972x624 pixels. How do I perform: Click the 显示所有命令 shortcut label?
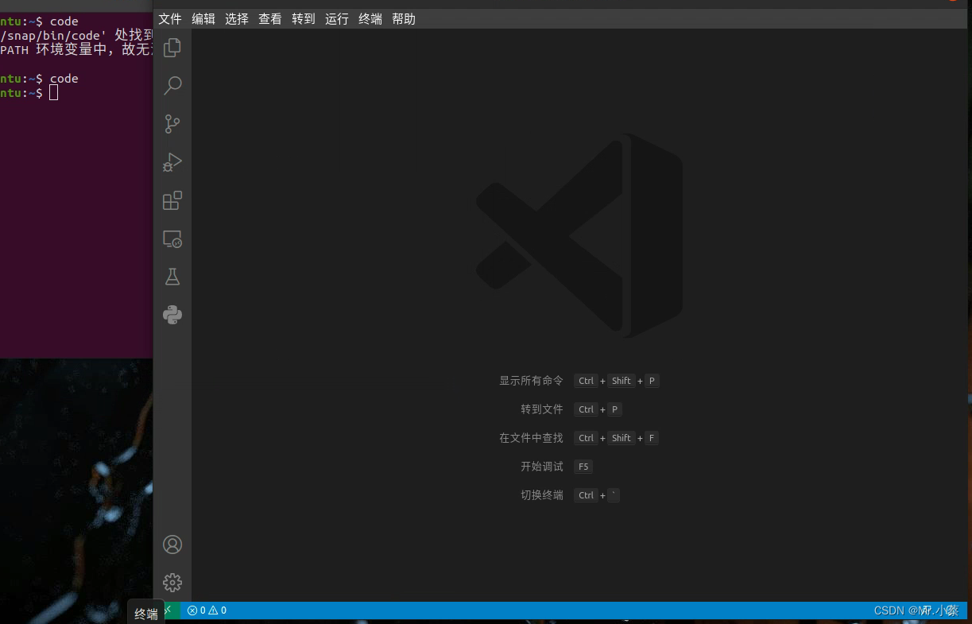531,381
